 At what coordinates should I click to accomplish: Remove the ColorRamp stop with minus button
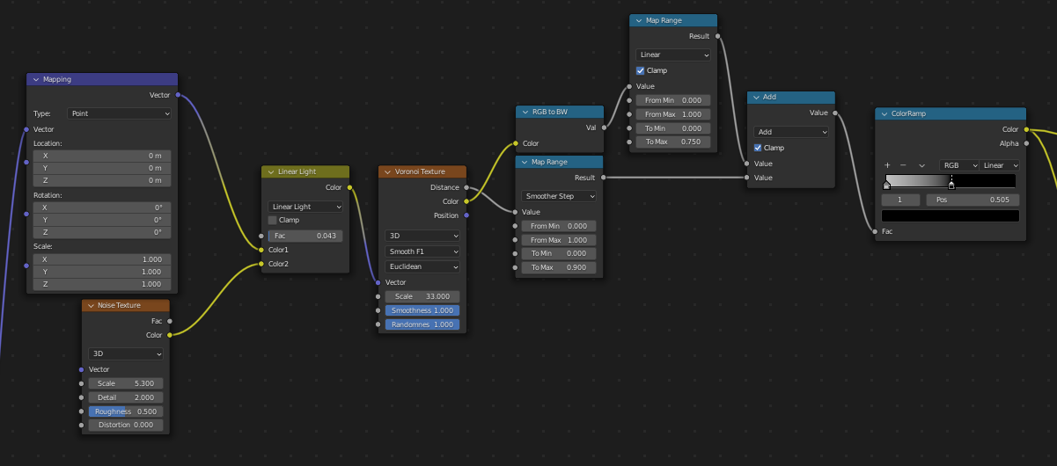pyautogui.click(x=903, y=165)
